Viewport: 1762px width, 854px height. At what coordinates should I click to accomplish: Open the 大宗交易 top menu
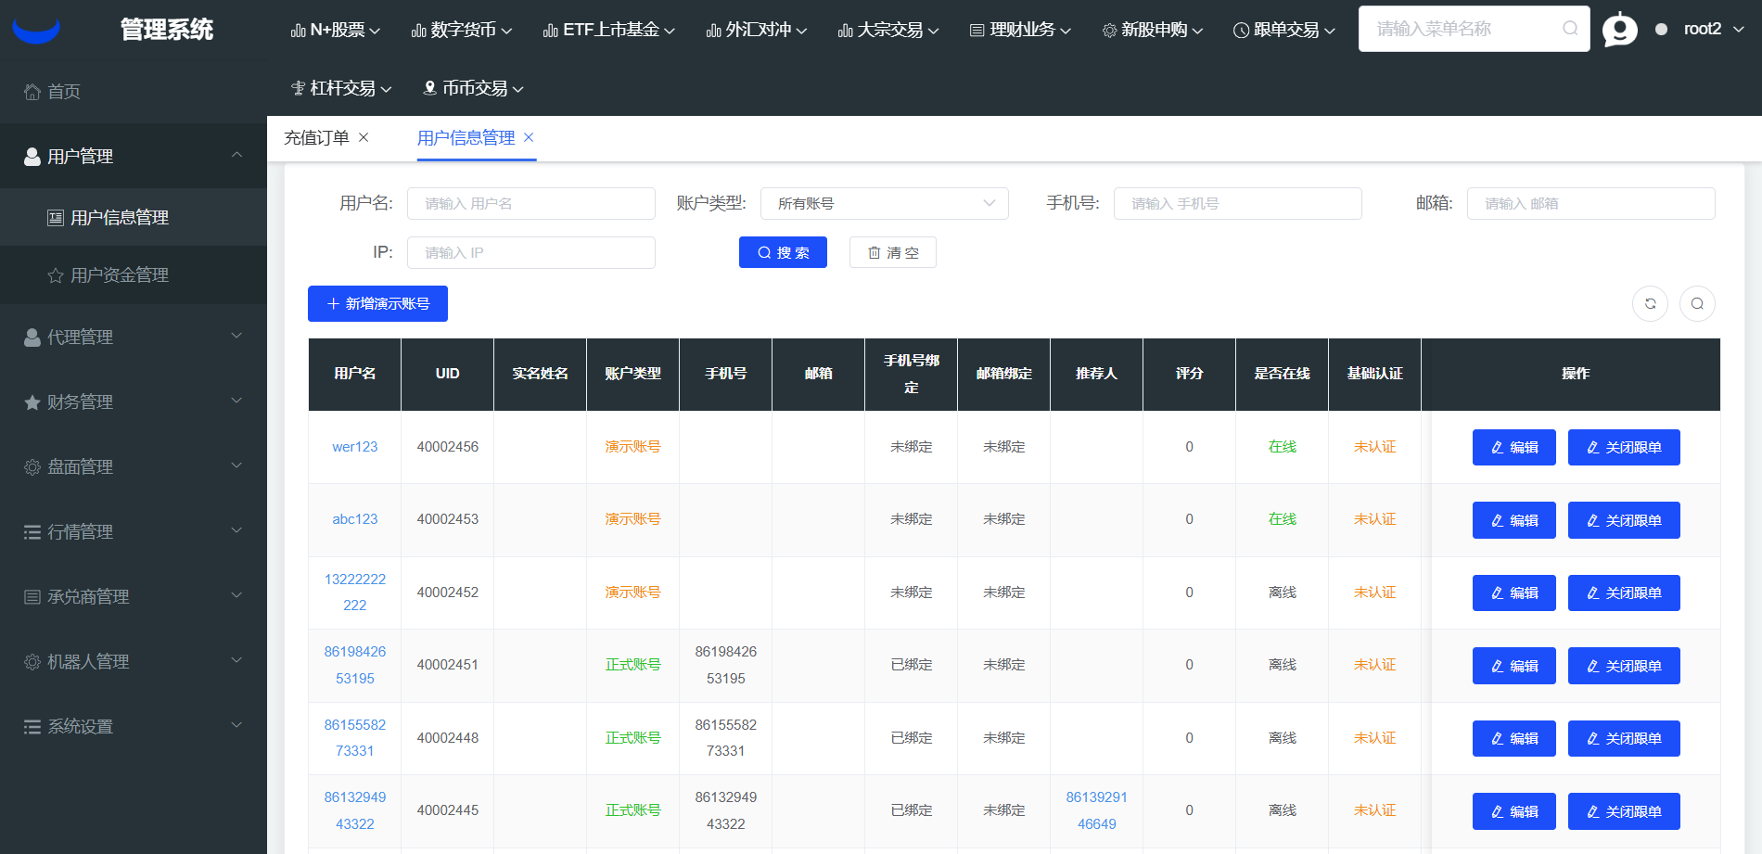(888, 30)
